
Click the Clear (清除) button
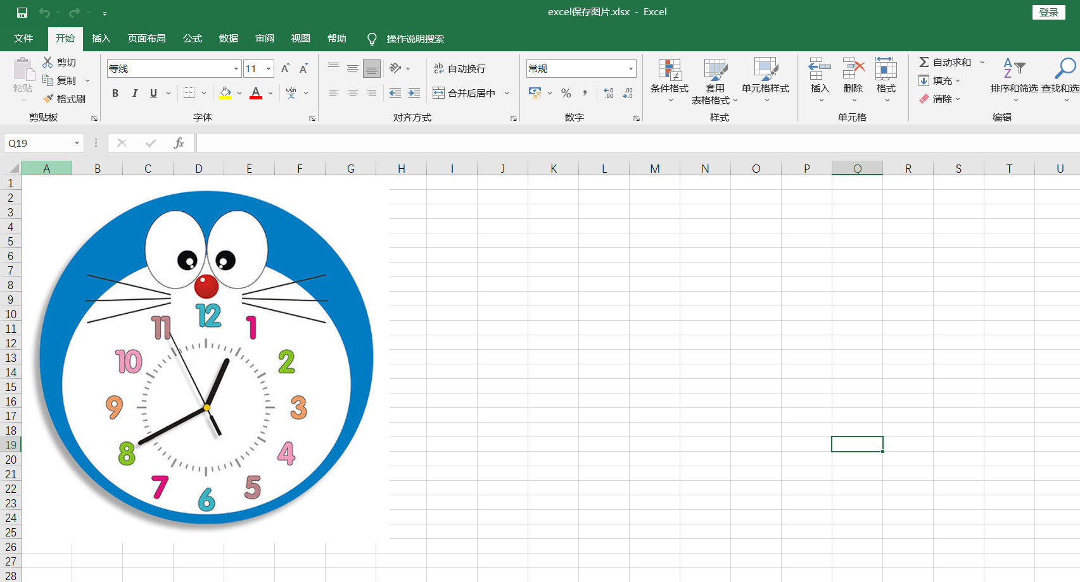pyautogui.click(x=936, y=99)
